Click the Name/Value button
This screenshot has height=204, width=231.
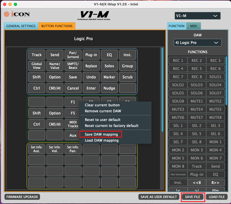55,66
